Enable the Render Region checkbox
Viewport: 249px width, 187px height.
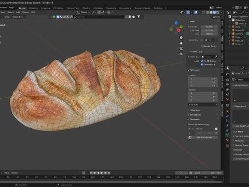point(202,46)
